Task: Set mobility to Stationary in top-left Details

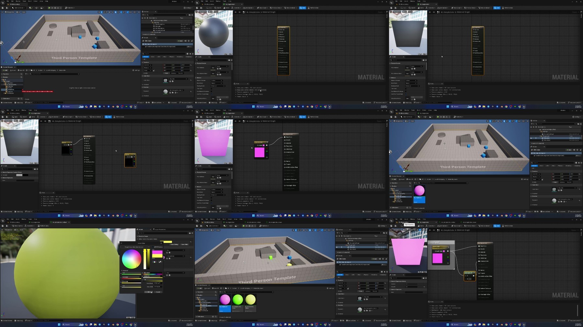Action: click(x=173, y=73)
